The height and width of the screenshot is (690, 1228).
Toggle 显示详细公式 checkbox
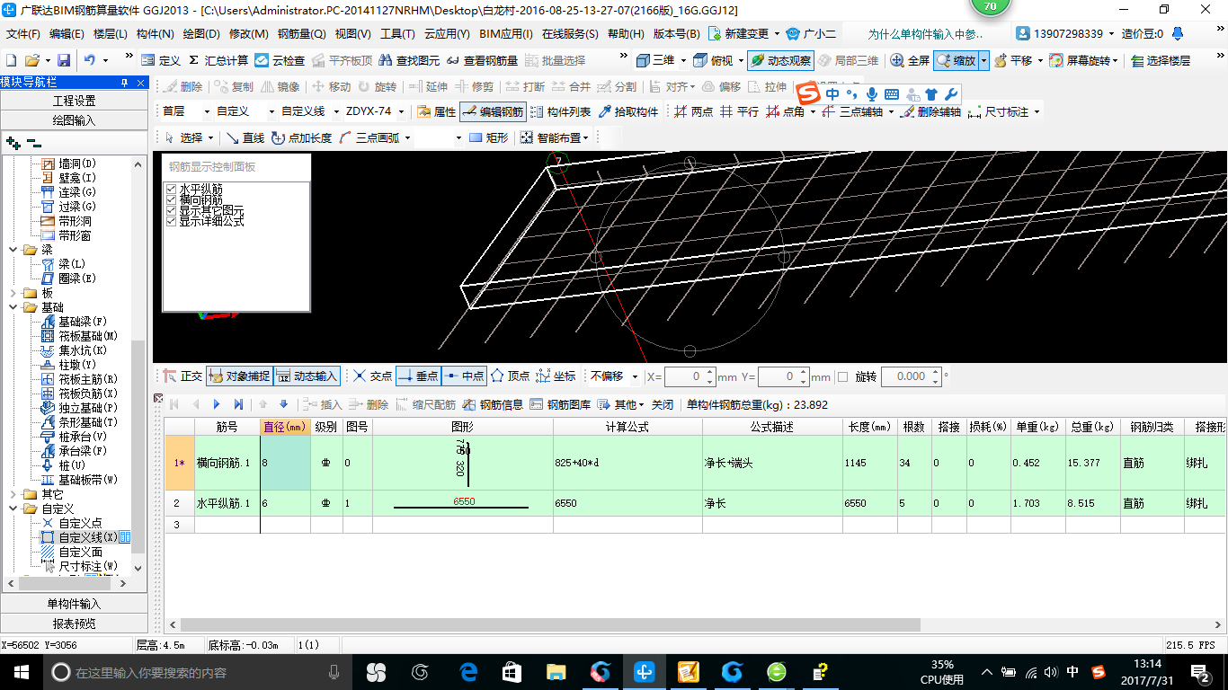pyautogui.click(x=172, y=221)
